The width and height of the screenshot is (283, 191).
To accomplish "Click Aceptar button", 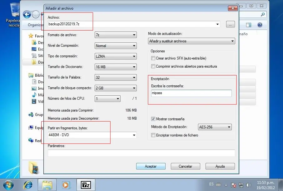I will click(151, 166).
